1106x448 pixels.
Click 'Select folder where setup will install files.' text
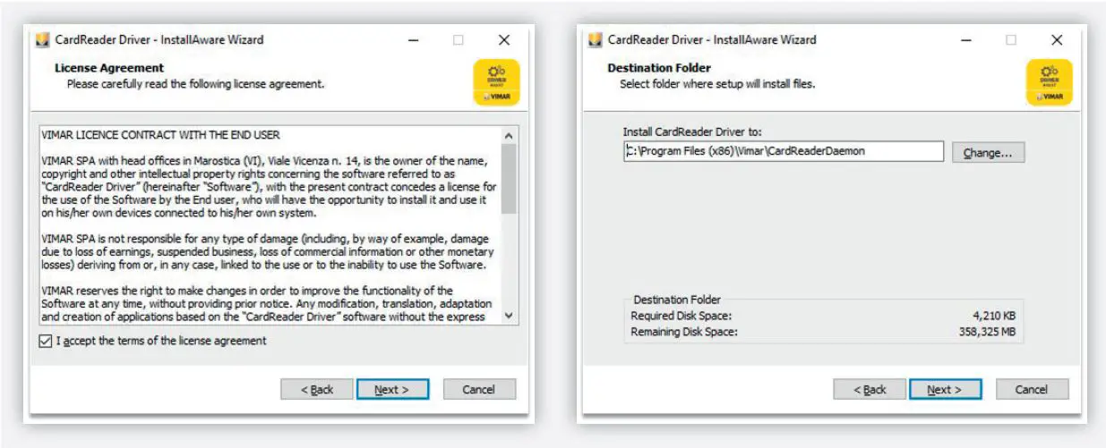click(717, 84)
